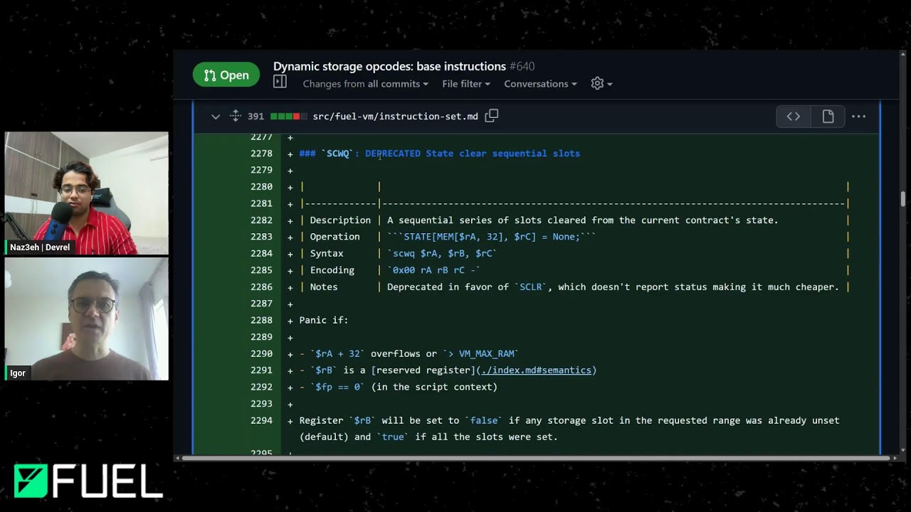Screen dimensions: 911x512
Task: Click pull request number #640
Action: point(522,66)
